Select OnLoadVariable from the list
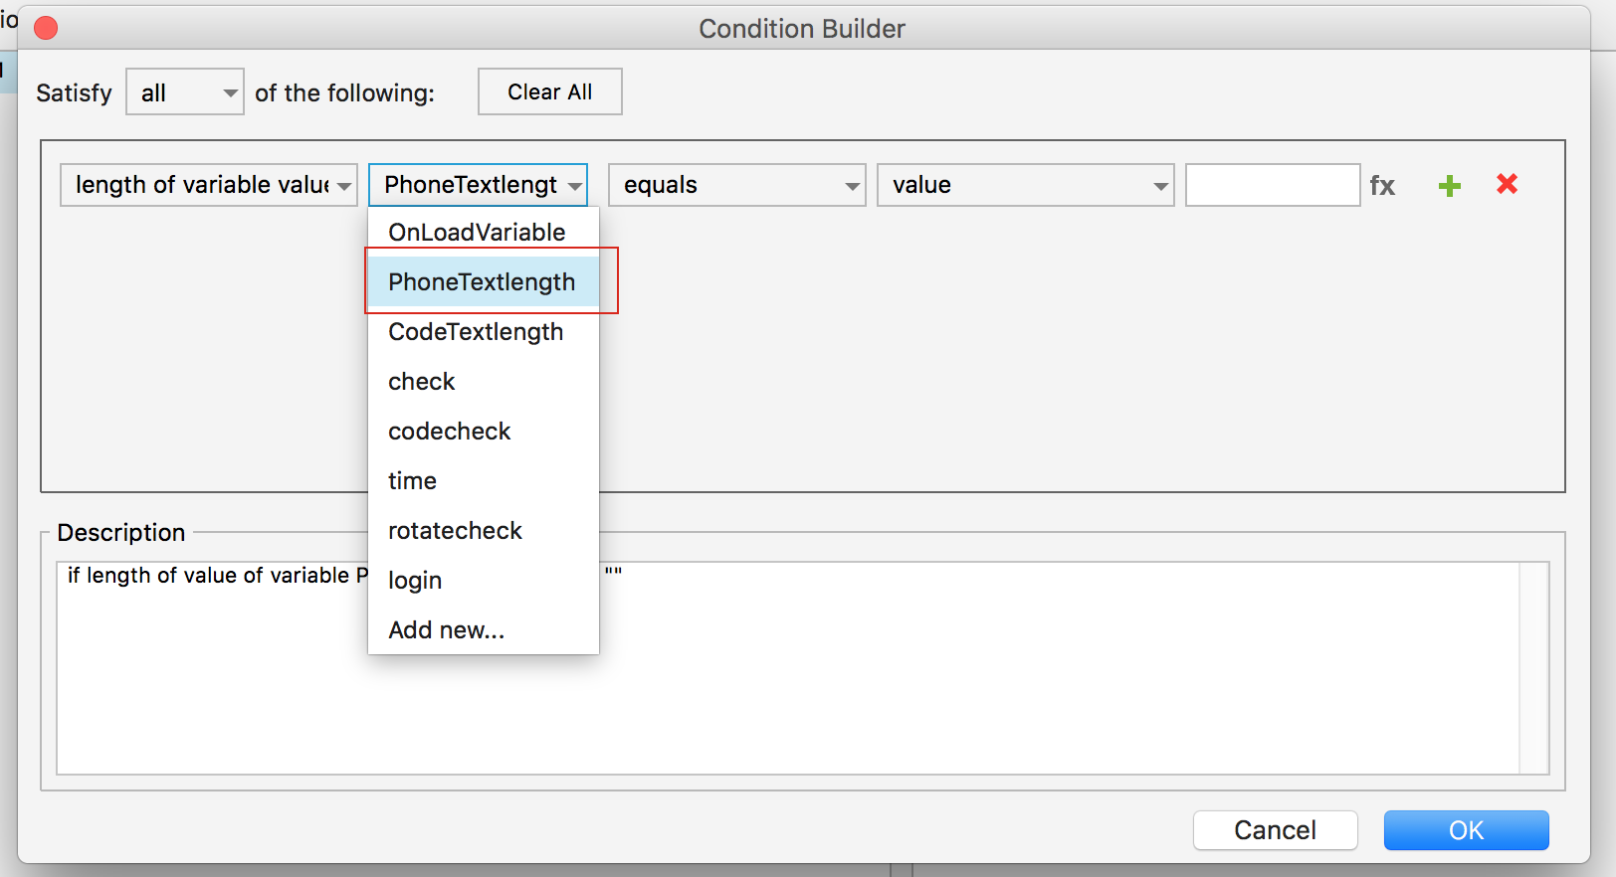 (477, 233)
